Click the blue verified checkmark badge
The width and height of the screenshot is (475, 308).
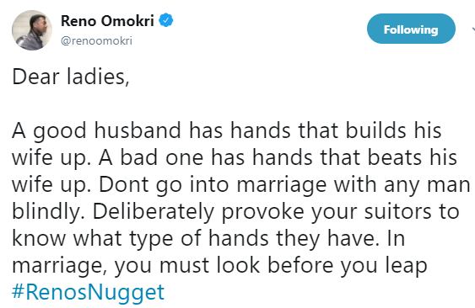[166, 20]
